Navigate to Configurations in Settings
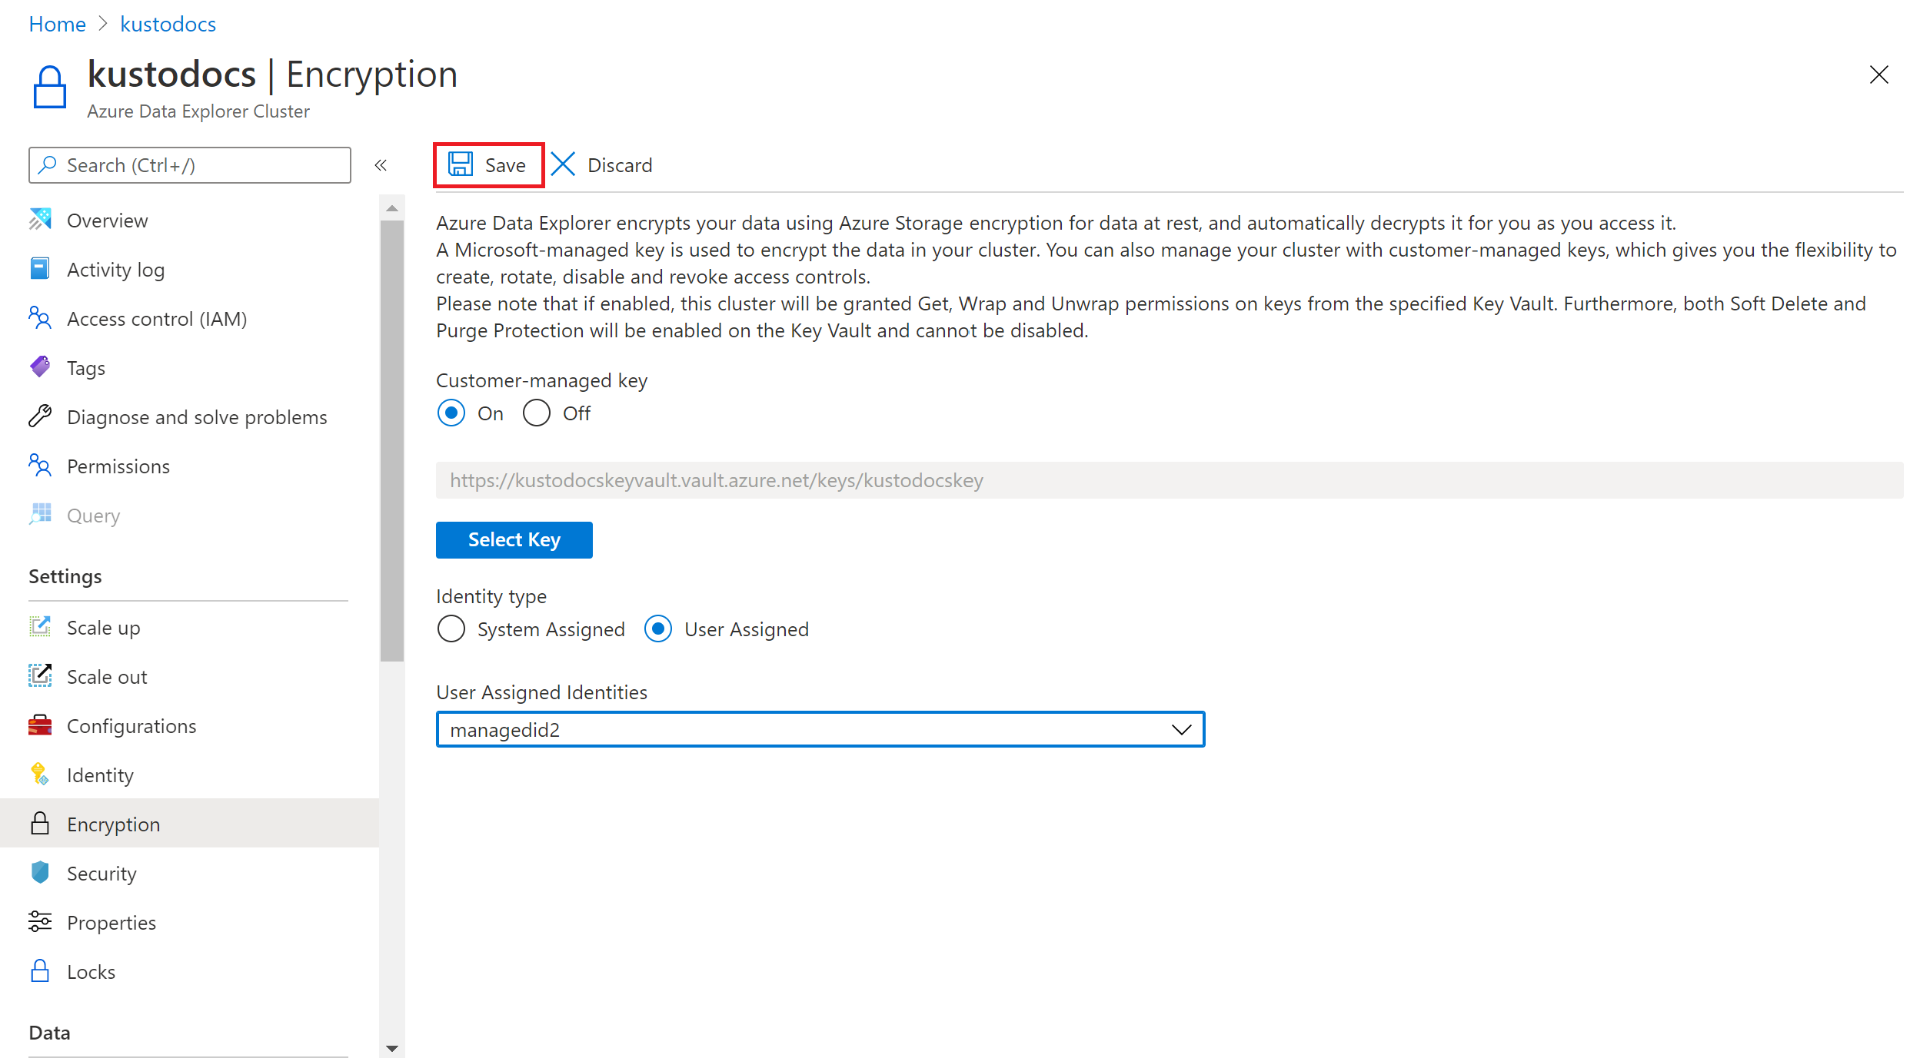This screenshot has width=1930, height=1058. [x=133, y=726]
